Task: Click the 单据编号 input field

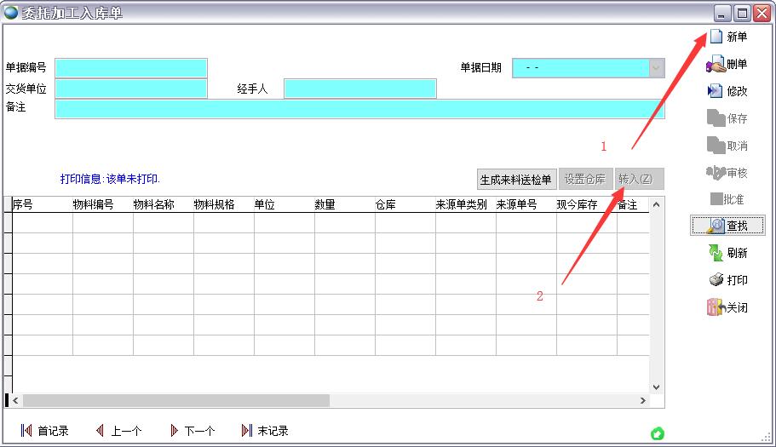Action: coord(131,68)
